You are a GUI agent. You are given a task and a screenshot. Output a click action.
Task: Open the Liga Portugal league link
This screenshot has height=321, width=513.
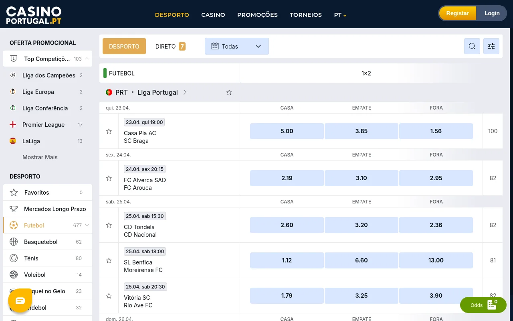tap(158, 92)
